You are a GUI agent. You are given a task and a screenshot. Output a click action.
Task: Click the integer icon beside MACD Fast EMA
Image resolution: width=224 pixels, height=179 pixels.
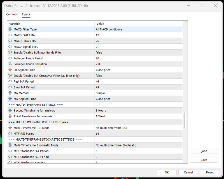10,35
